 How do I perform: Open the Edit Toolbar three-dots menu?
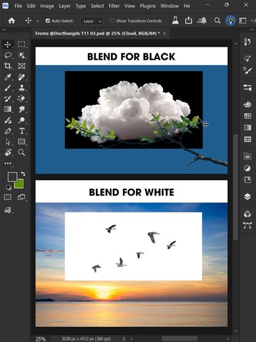[8, 164]
